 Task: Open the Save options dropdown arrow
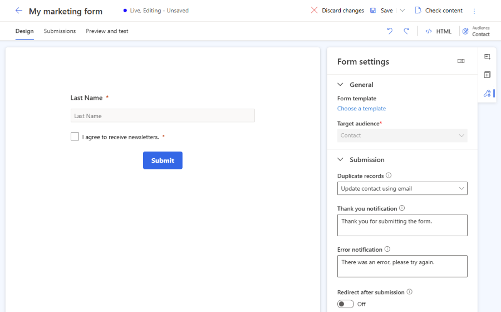point(402,10)
